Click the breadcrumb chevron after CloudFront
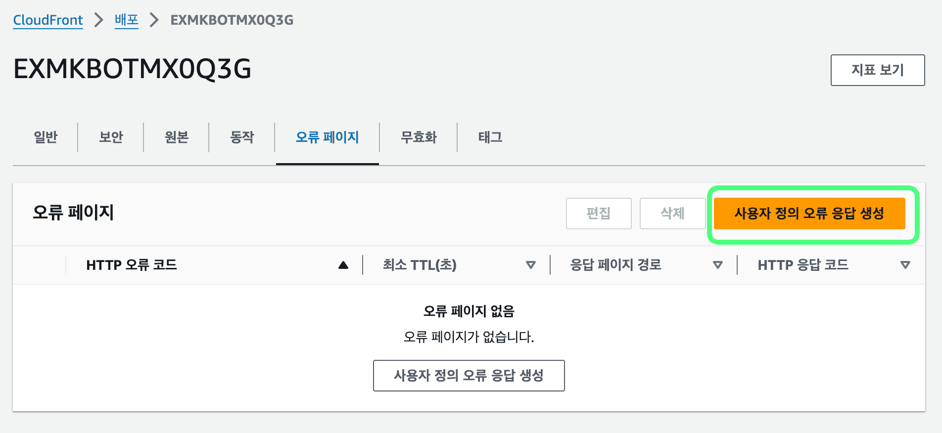The height and width of the screenshot is (433, 942). pos(99,20)
